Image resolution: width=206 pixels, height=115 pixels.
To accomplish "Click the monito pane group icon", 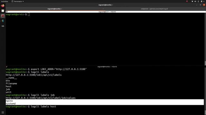I will pos(7,67).
